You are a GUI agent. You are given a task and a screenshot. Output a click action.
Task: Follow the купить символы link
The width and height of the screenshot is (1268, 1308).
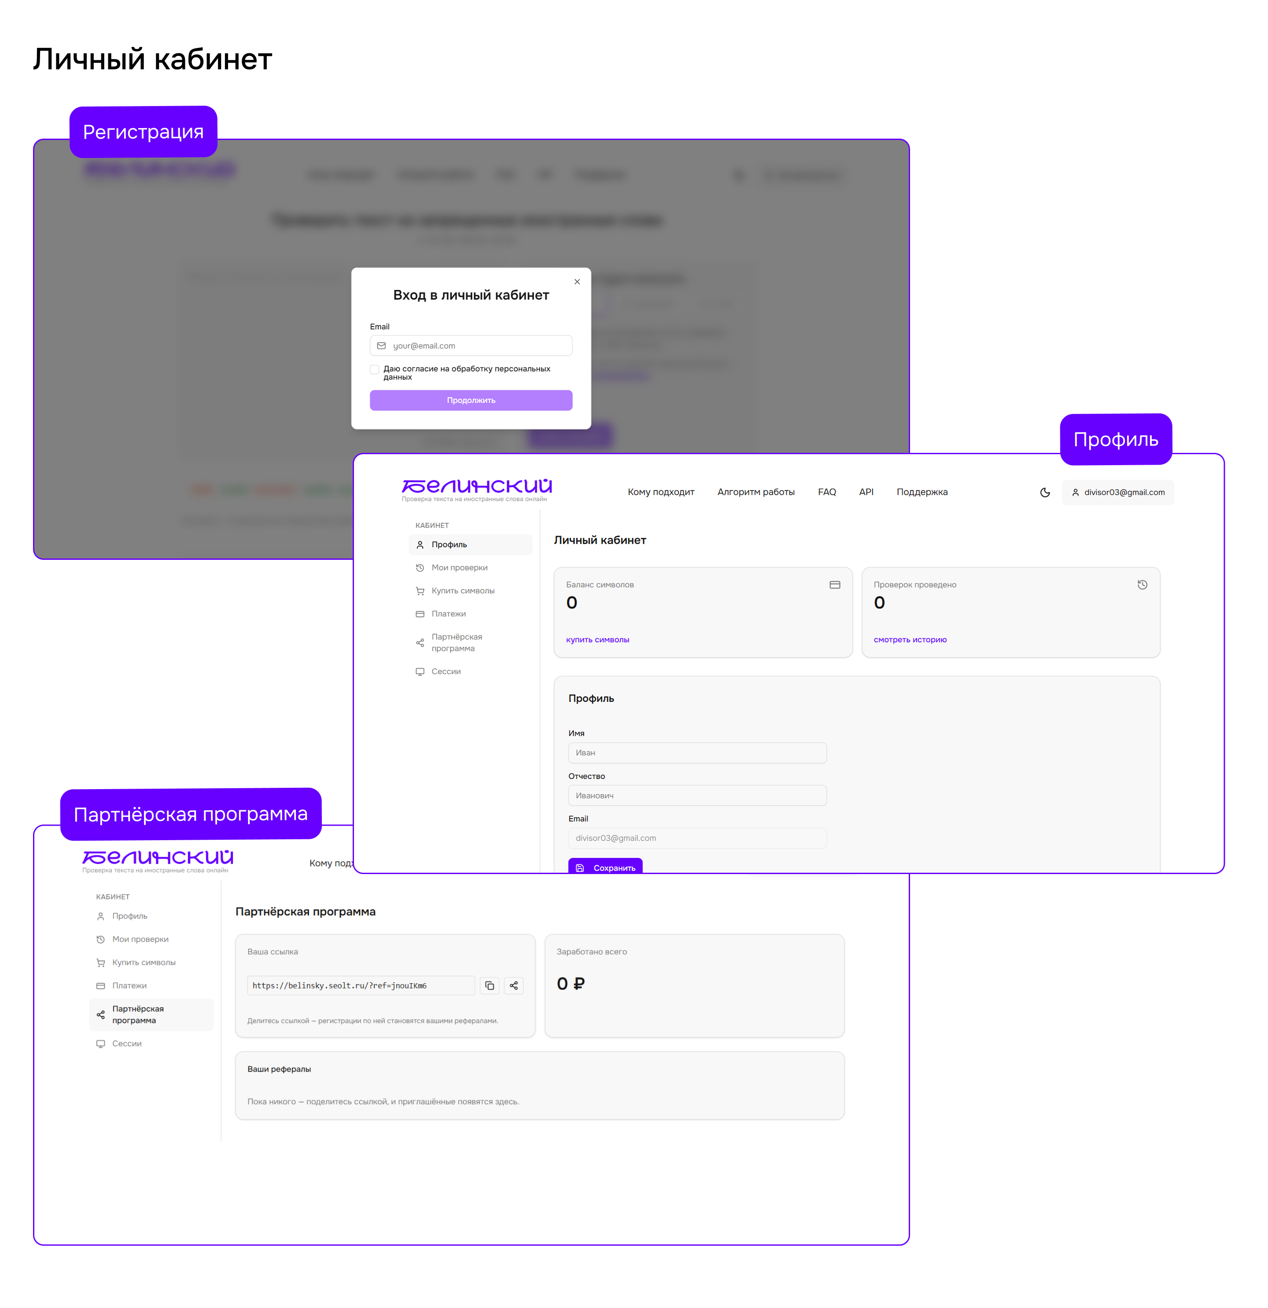pyautogui.click(x=597, y=640)
